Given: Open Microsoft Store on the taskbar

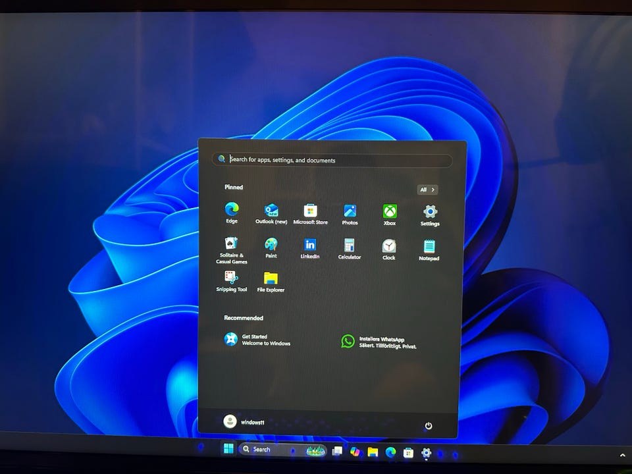Looking at the screenshot, I should [x=408, y=453].
